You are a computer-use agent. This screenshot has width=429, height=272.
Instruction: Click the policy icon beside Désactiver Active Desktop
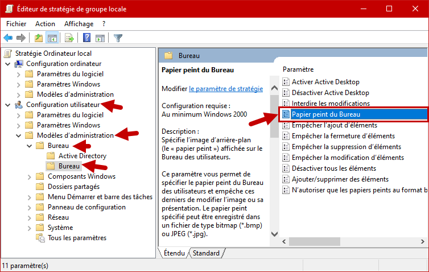[x=286, y=93]
